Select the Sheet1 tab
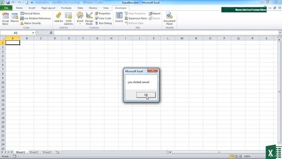Viewport: 282px width, 159px height. (21, 152)
